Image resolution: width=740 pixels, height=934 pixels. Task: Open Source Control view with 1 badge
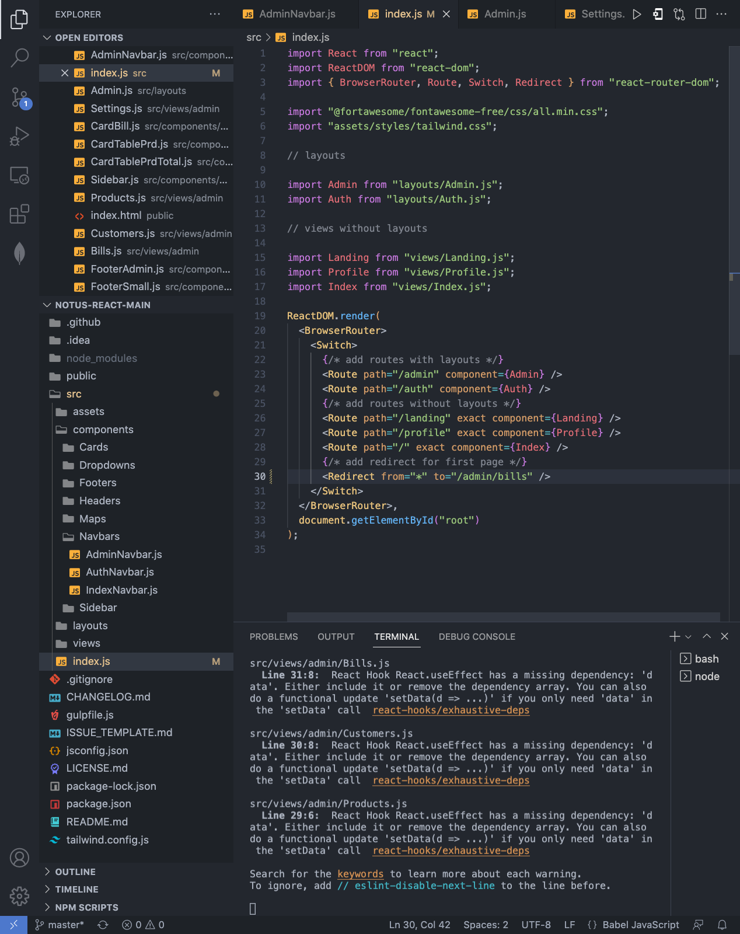[19, 97]
